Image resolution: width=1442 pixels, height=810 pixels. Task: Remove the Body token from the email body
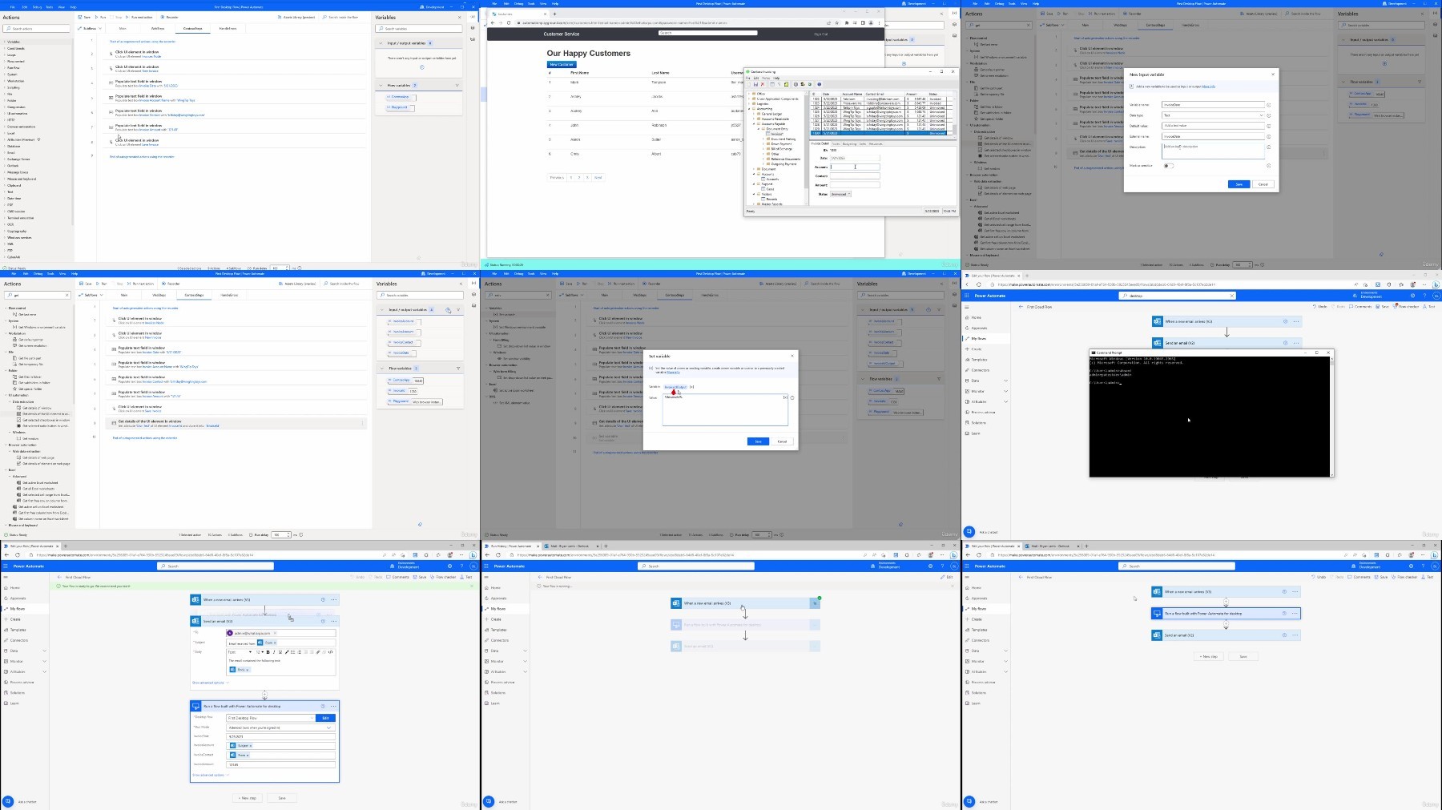(x=248, y=670)
